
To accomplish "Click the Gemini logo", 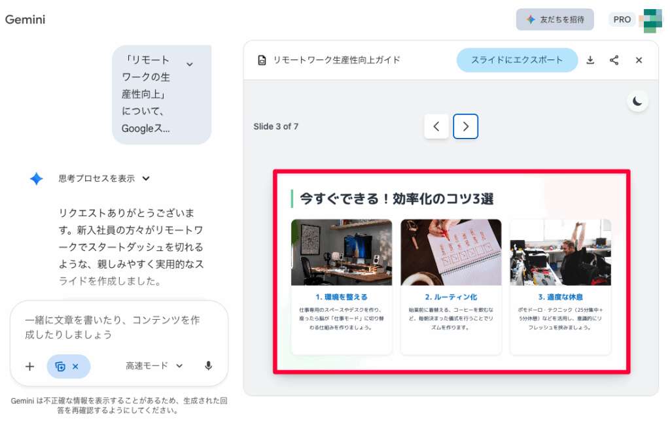I will pyautogui.click(x=26, y=20).
